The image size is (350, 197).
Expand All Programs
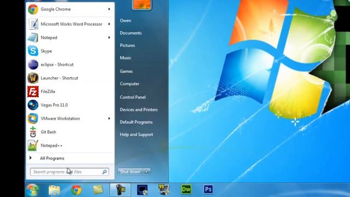click(x=52, y=158)
